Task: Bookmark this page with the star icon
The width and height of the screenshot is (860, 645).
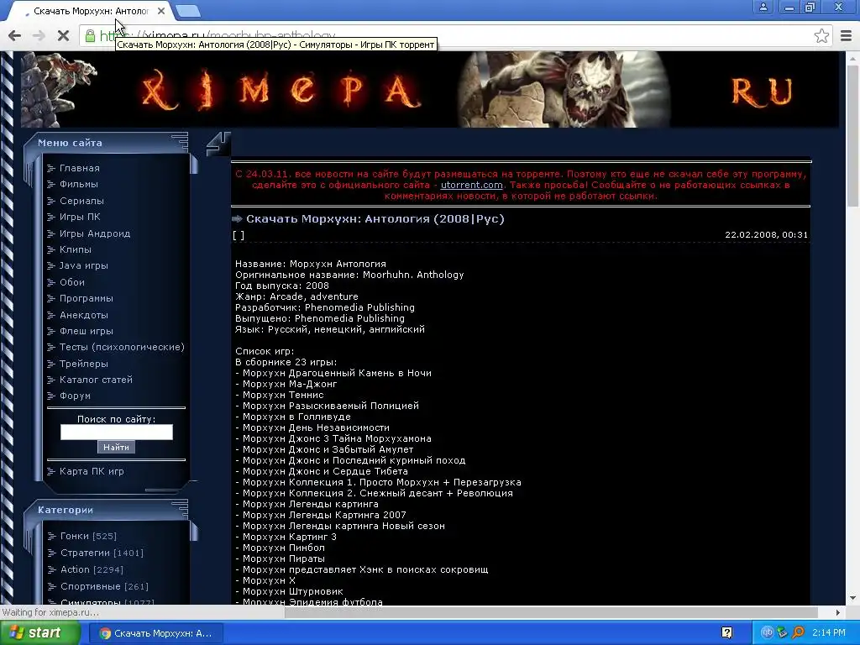Action: [x=821, y=35]
